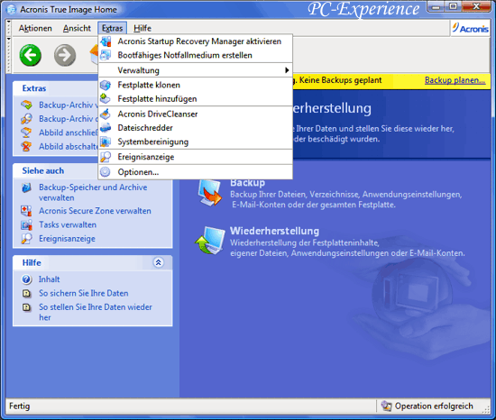Click the large Wiederherstellung monitor icon
The height and width of the screenshot is (420, 496).
[210, 241]
